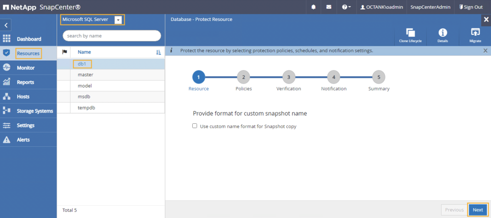The width and height of the screenshot is (491, 218).
Task: Click the Hosts hierarchy icon
Action: click(x=6, y=97)
